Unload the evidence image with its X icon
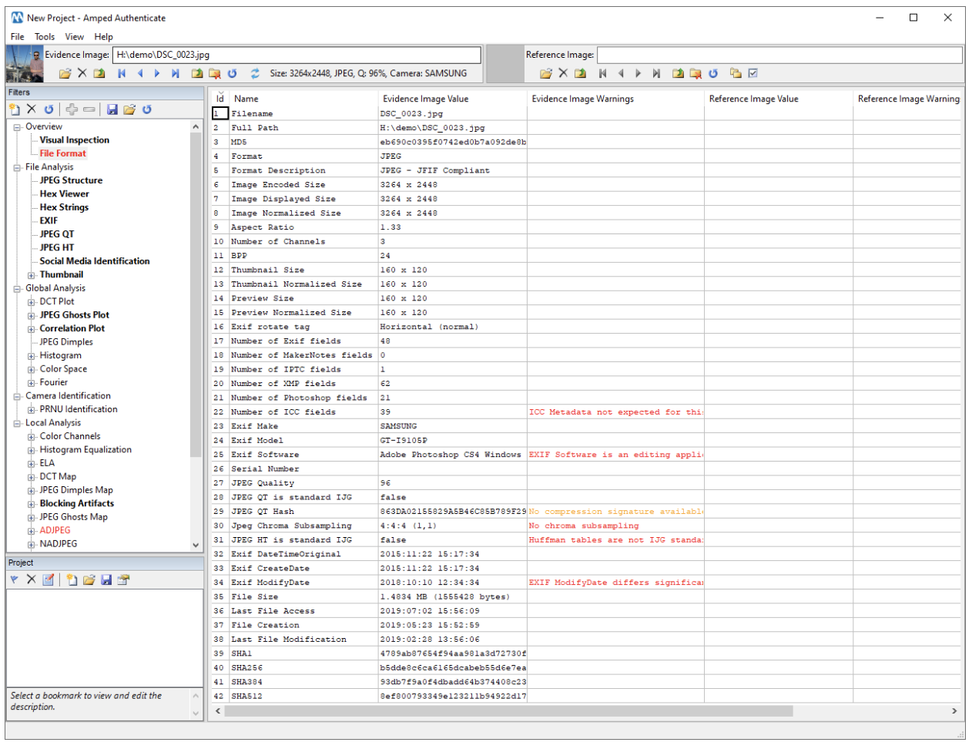The height and width of the screenshot is (749, 972). (82, 73)
